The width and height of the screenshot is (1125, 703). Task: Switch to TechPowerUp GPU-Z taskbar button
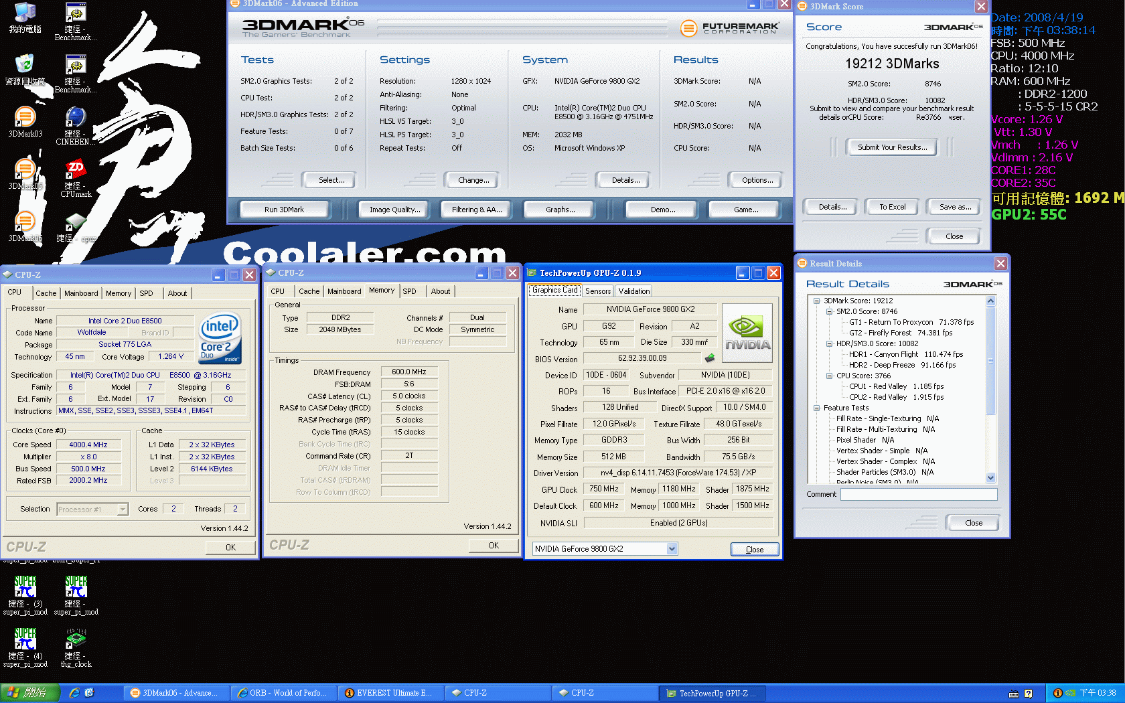pos(713,693)
